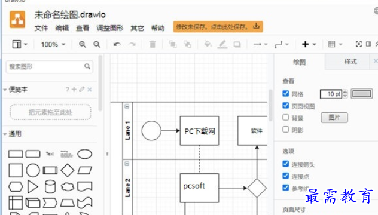Click the scratchpad edit pencil icon
The height and width of the screenshot is (215, 378).
click(x=82, y=90)
